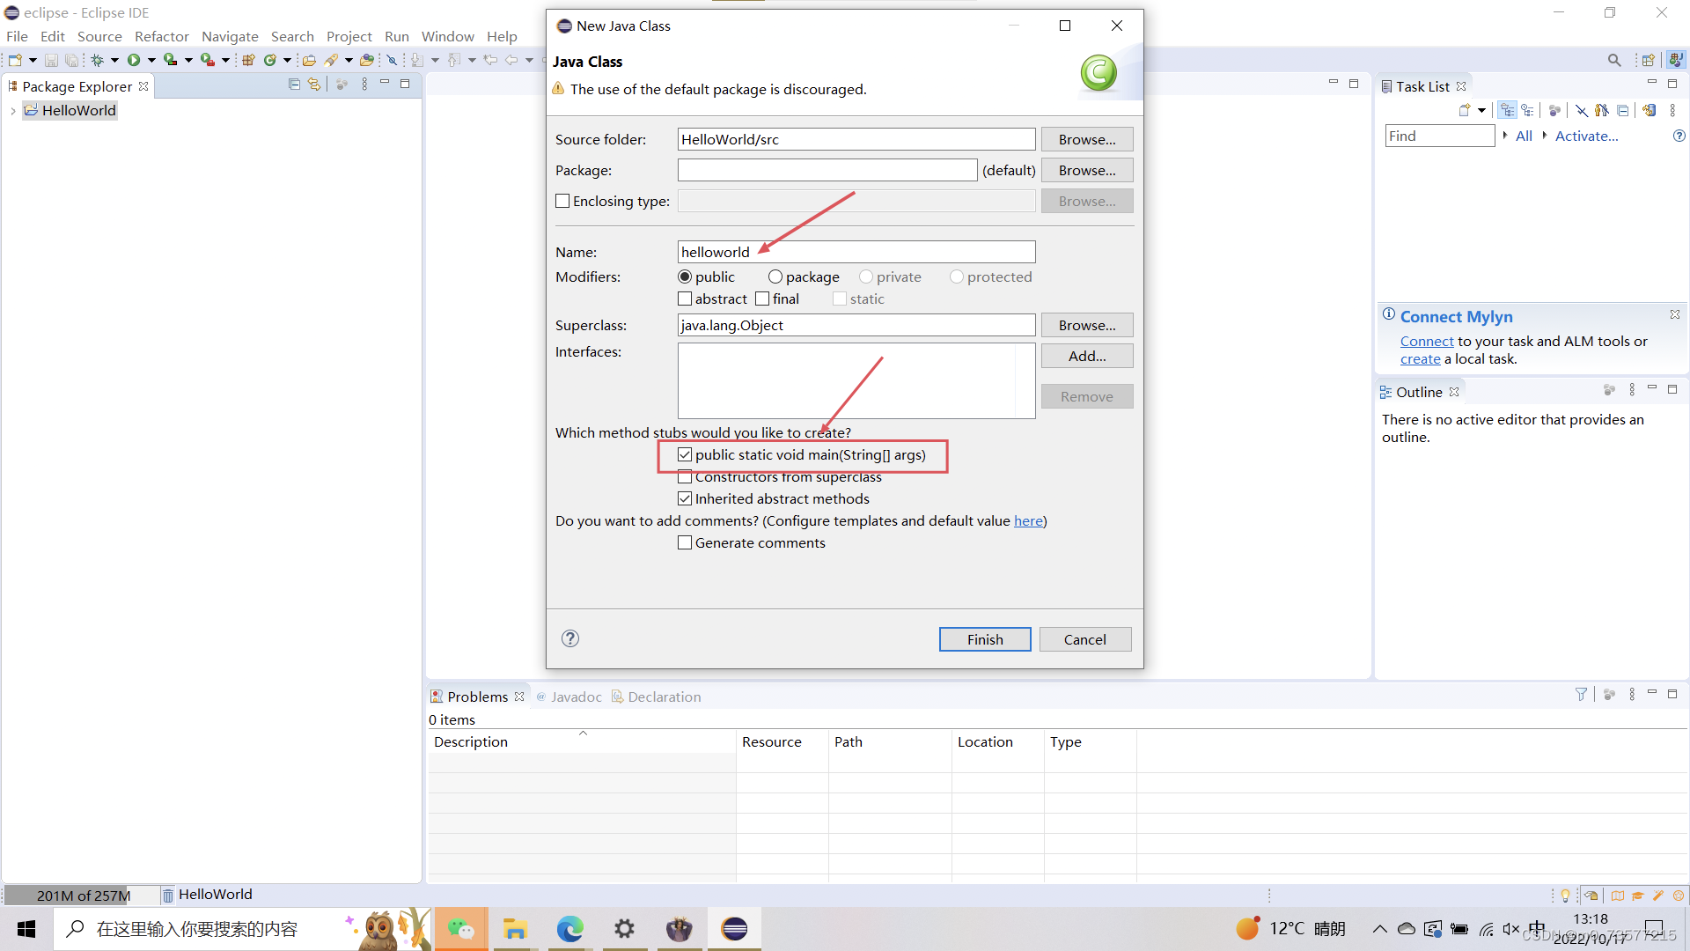Open dropdown arrow next to New wizard icon
The width and height of the screenshot is (1690, 951).
(x=33, y=60)
